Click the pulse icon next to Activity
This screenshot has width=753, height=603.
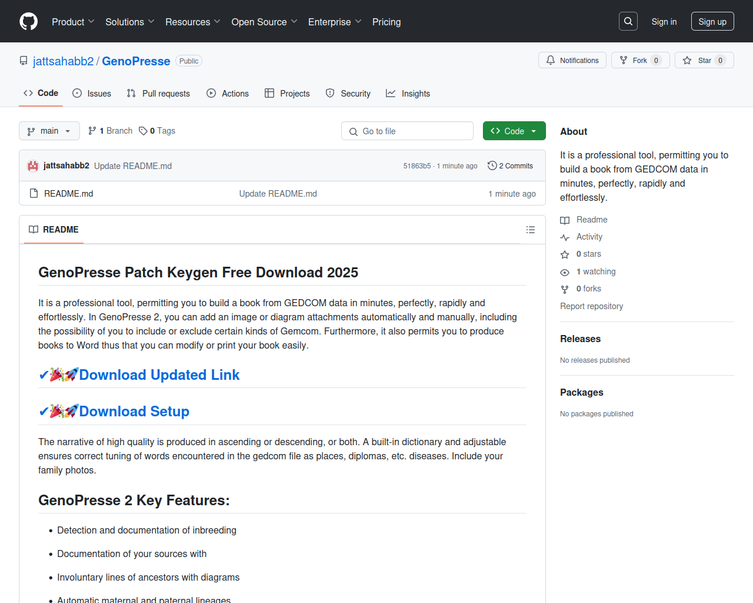point(565,237)
